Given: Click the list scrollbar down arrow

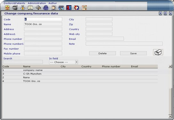Looking at the screenshot, I should (170, 116).
